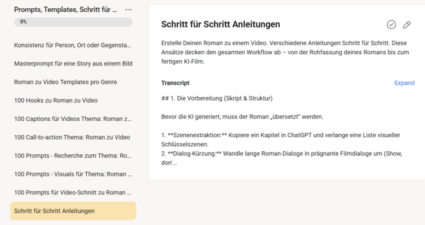Click the 0% course progress bar
Image resolution: width=425 pixels, height=225 pixels.
[x=73, y=22]
